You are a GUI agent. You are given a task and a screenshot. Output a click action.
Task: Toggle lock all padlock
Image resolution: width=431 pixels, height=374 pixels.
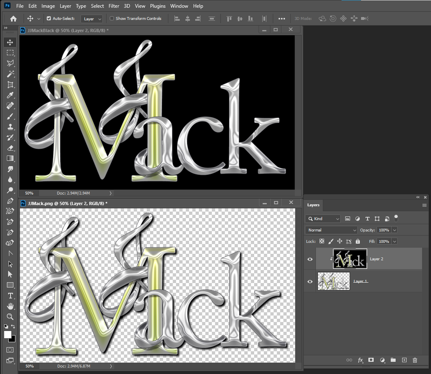pos(358,241)
